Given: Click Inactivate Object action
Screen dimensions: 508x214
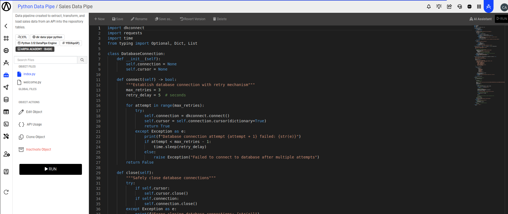Looking at the screenshot, I should point(39,149).
